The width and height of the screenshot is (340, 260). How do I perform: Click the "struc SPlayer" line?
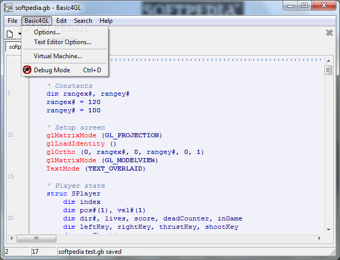tap(74, 193)
